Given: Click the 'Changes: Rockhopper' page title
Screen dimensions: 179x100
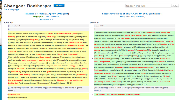Looking at the screenshot, I should (x=27, y=6).
